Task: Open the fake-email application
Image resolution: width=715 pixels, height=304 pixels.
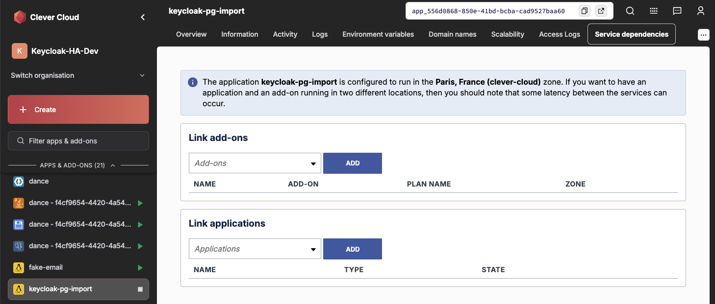Action: coord(78,267)
